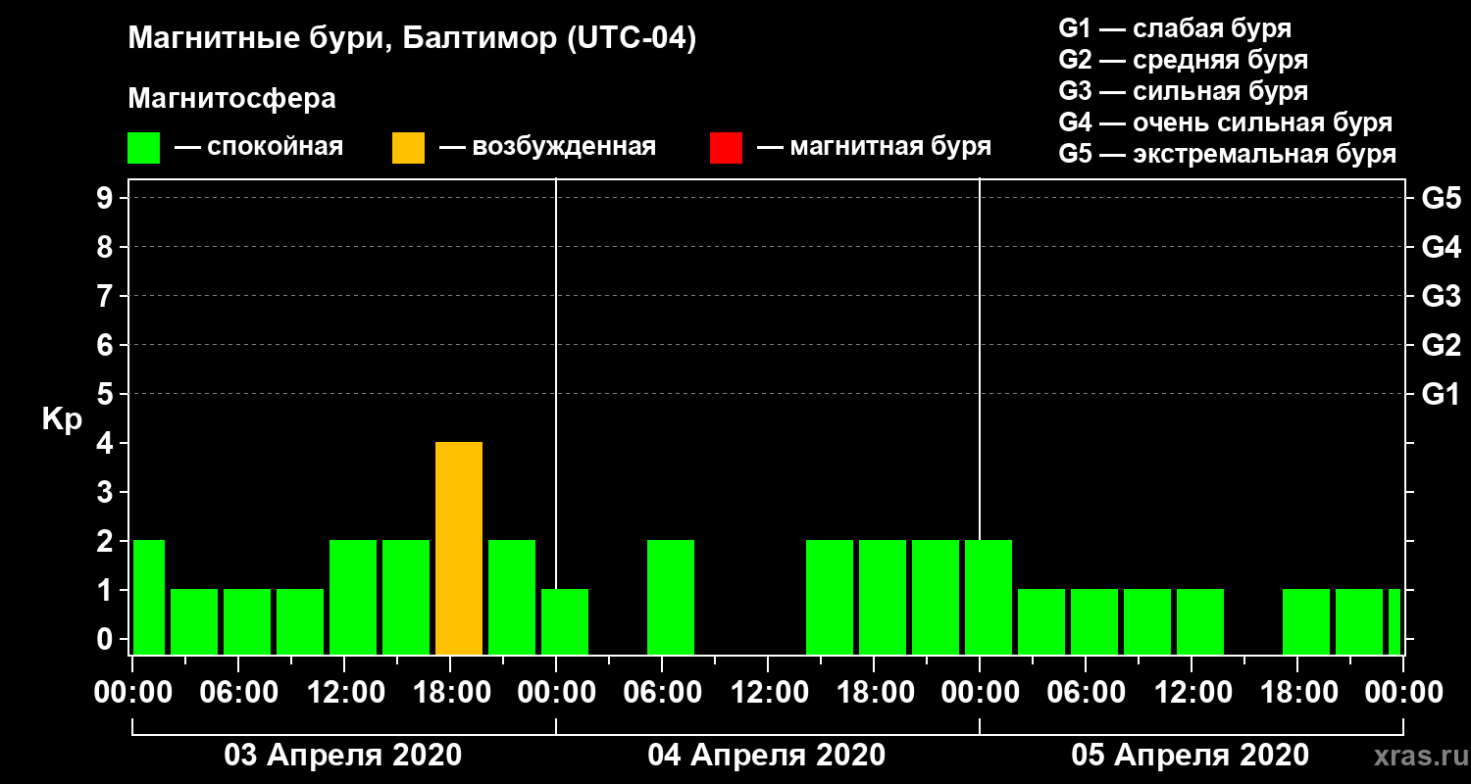Viewport: 1471px width, 784px height.
Task: Click the '06:00' tick label above 05 Апреля
Action: pyautogui.click(x=1086, y=692)
